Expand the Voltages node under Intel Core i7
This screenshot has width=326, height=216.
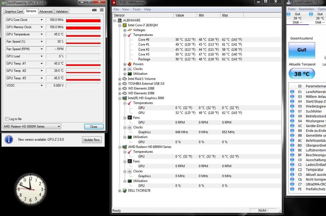[125, 30]
